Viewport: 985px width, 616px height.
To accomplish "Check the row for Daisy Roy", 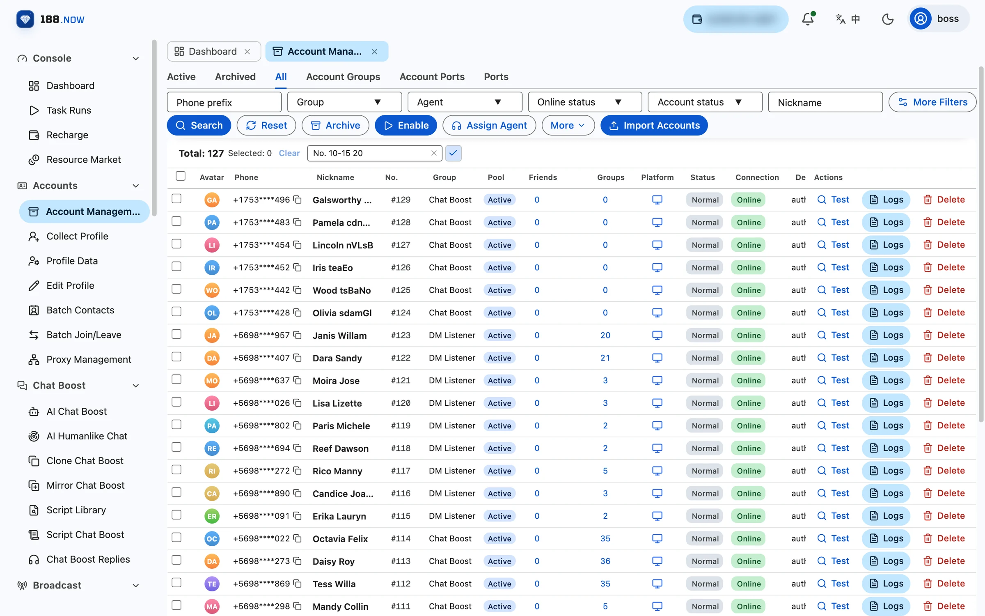I will pyautogui.click(x=176, y=560).
